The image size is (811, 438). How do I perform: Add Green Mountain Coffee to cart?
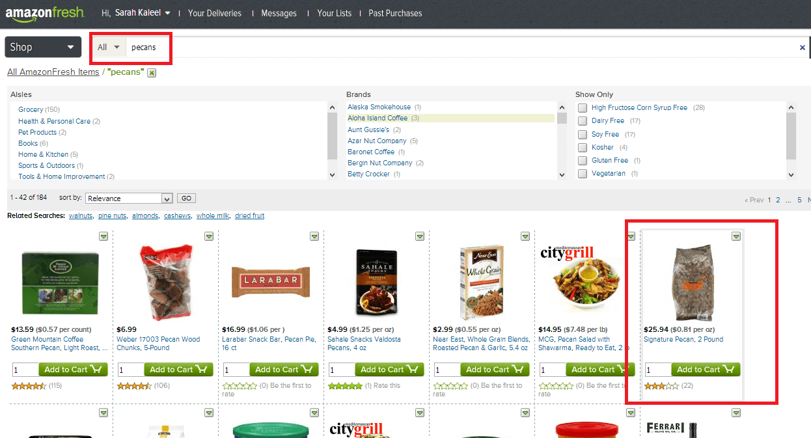74,370
